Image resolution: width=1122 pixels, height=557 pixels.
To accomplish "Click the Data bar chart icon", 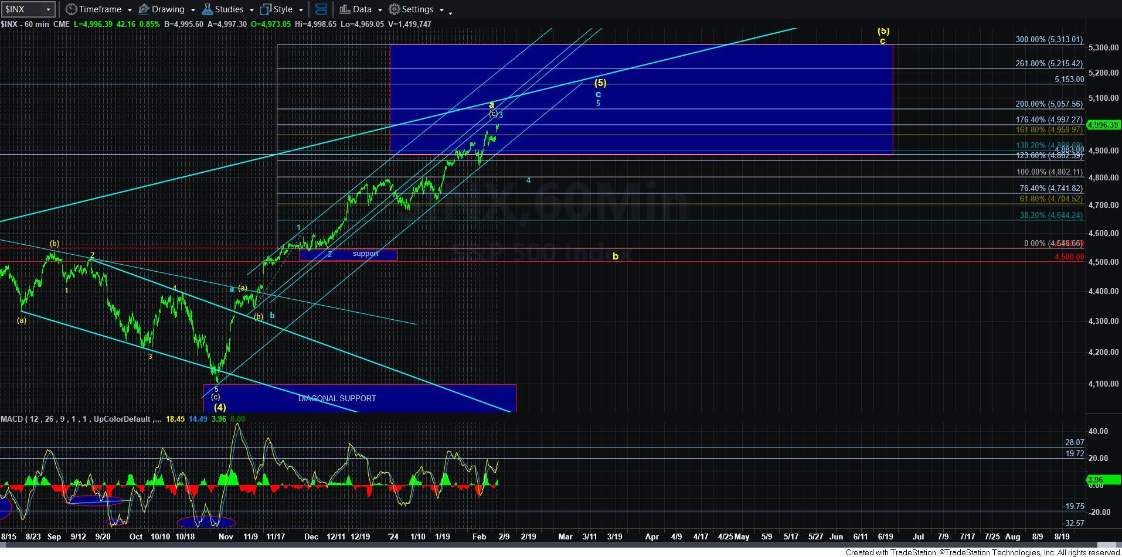I will pos(345,9).
